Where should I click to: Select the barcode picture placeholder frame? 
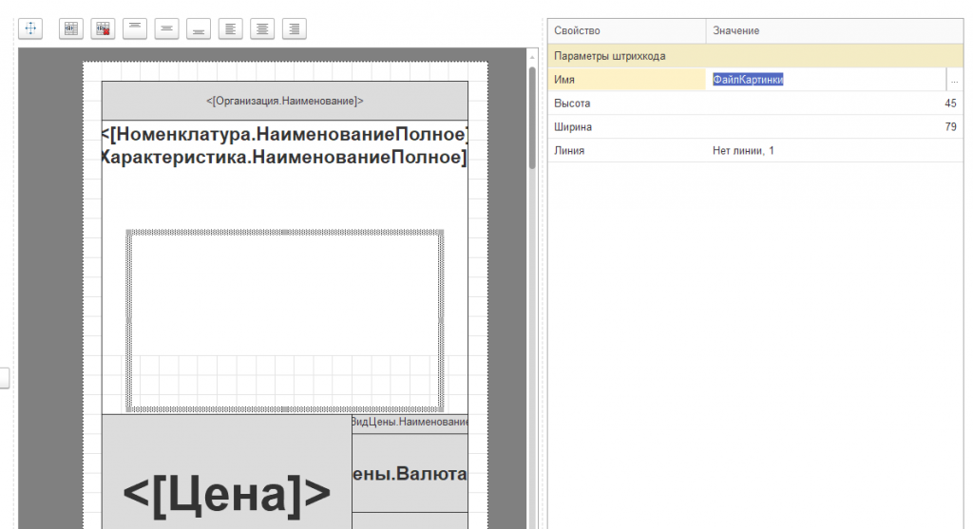coord(285,321)
